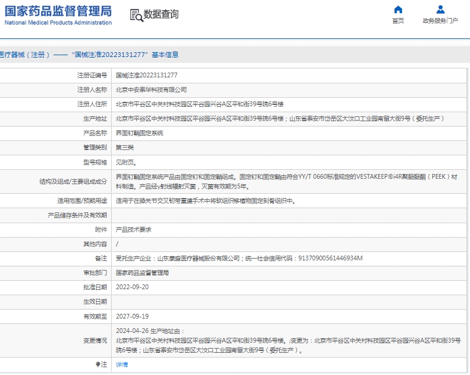
Task: Click the National Medical Products Administration text
Action: (x=58, y=22)
